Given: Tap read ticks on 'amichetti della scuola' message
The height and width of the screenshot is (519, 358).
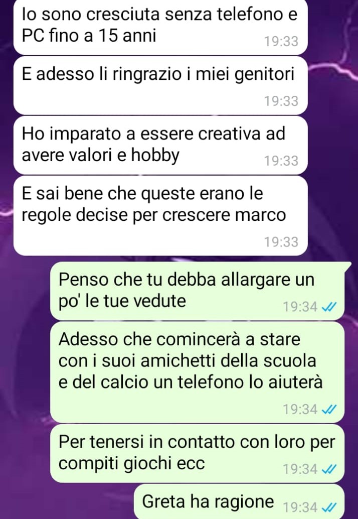Looking at the screenshot, I should tap(328, 410).
